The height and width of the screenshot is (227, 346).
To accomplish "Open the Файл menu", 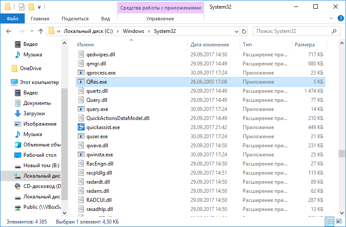I will (12, 19).
